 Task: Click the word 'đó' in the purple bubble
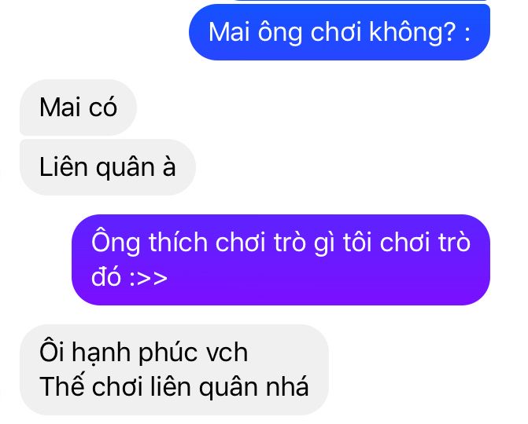tap(106, 276)
